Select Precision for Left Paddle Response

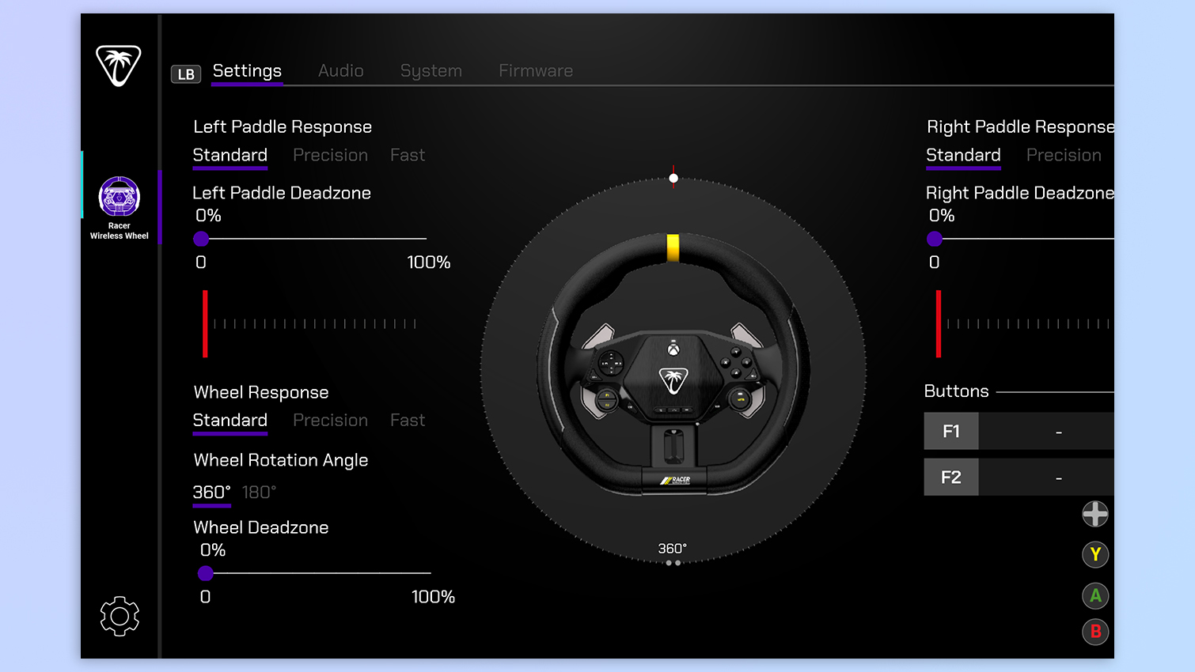[330, 155]
